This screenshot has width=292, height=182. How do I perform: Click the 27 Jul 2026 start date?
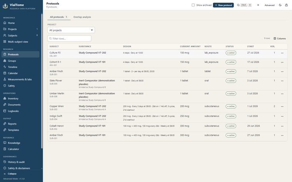(x=253, y=53)
